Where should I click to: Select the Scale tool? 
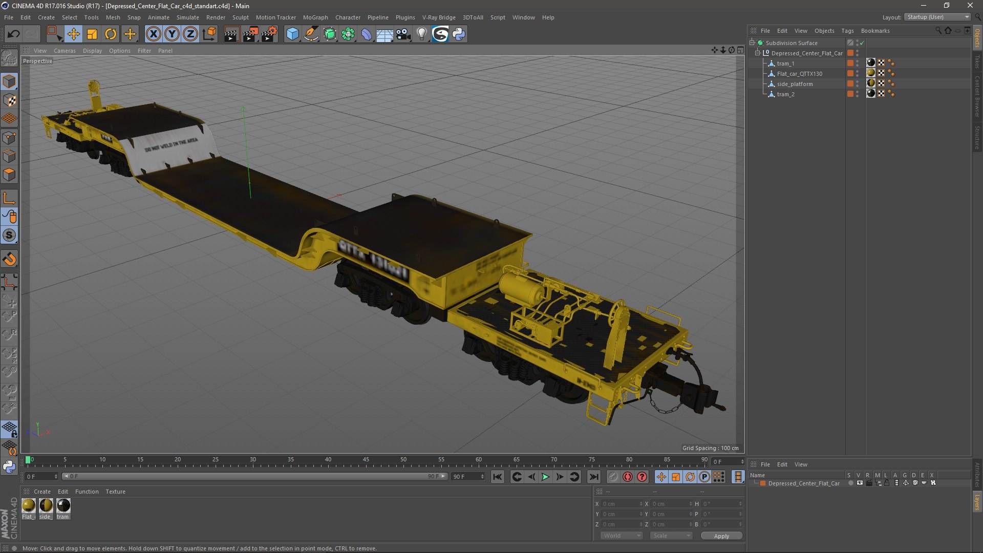click(x=92, y=34)
